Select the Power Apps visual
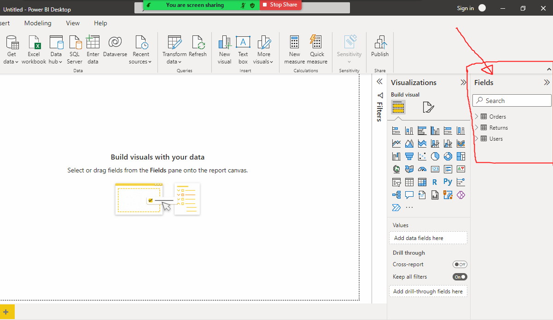 460,195
